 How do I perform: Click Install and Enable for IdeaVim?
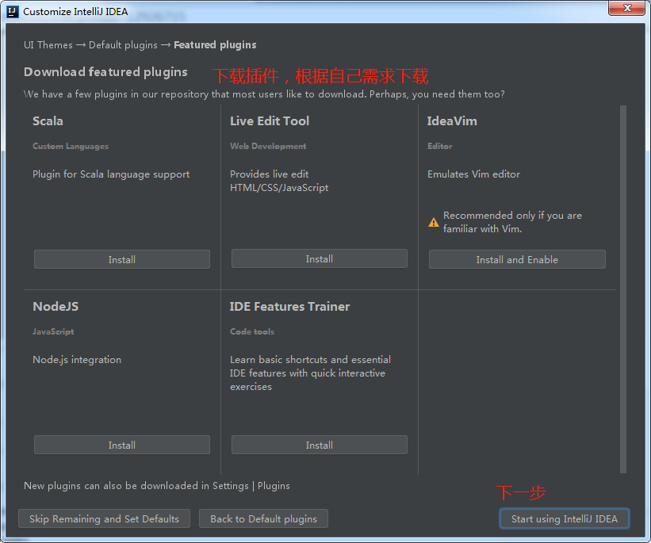pyautogui.click(x=517, y=259)
